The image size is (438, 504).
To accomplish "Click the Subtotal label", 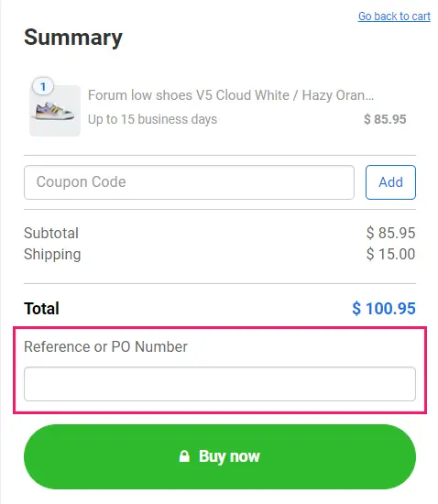I will pos(51,233).
